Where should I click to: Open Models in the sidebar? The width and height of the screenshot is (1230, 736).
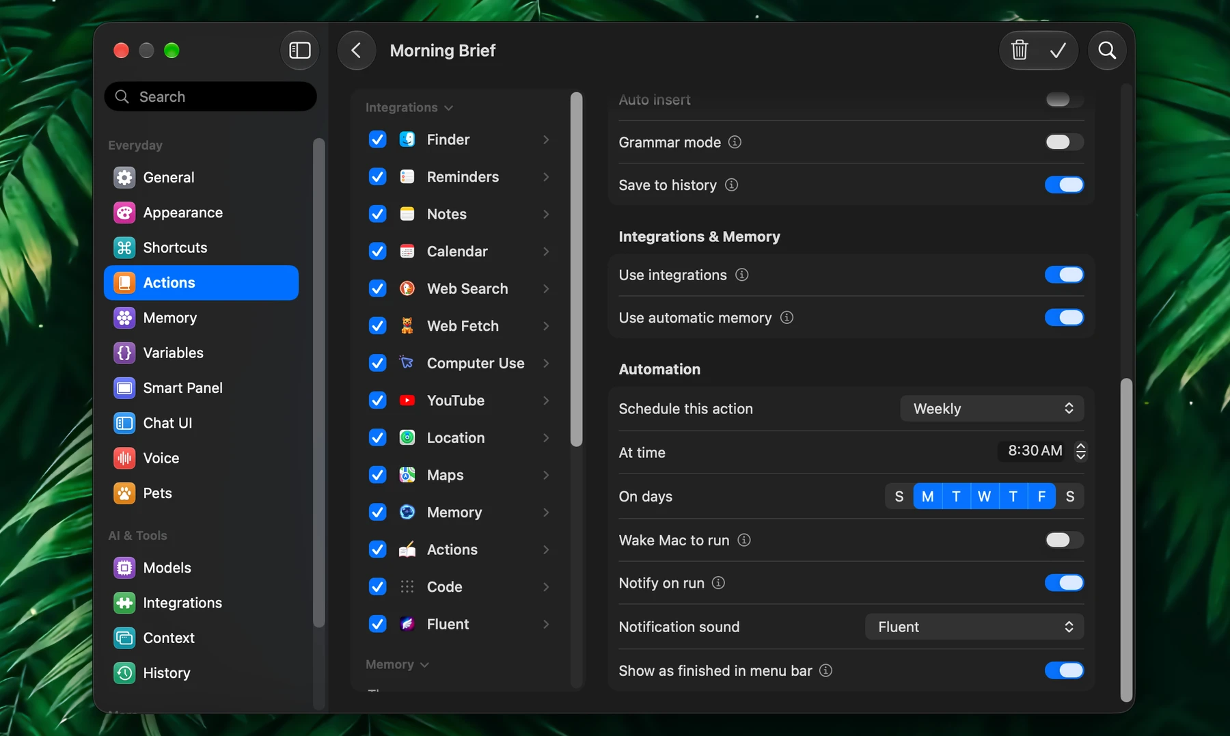tap(201, 568)
